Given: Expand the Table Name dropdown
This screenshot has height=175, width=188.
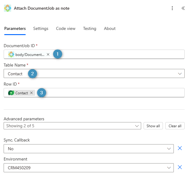Looking at the screenshot, I should 180,74.
